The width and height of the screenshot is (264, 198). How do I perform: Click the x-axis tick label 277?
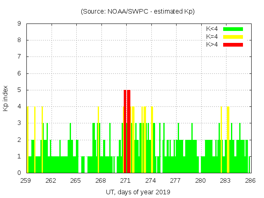175,181
